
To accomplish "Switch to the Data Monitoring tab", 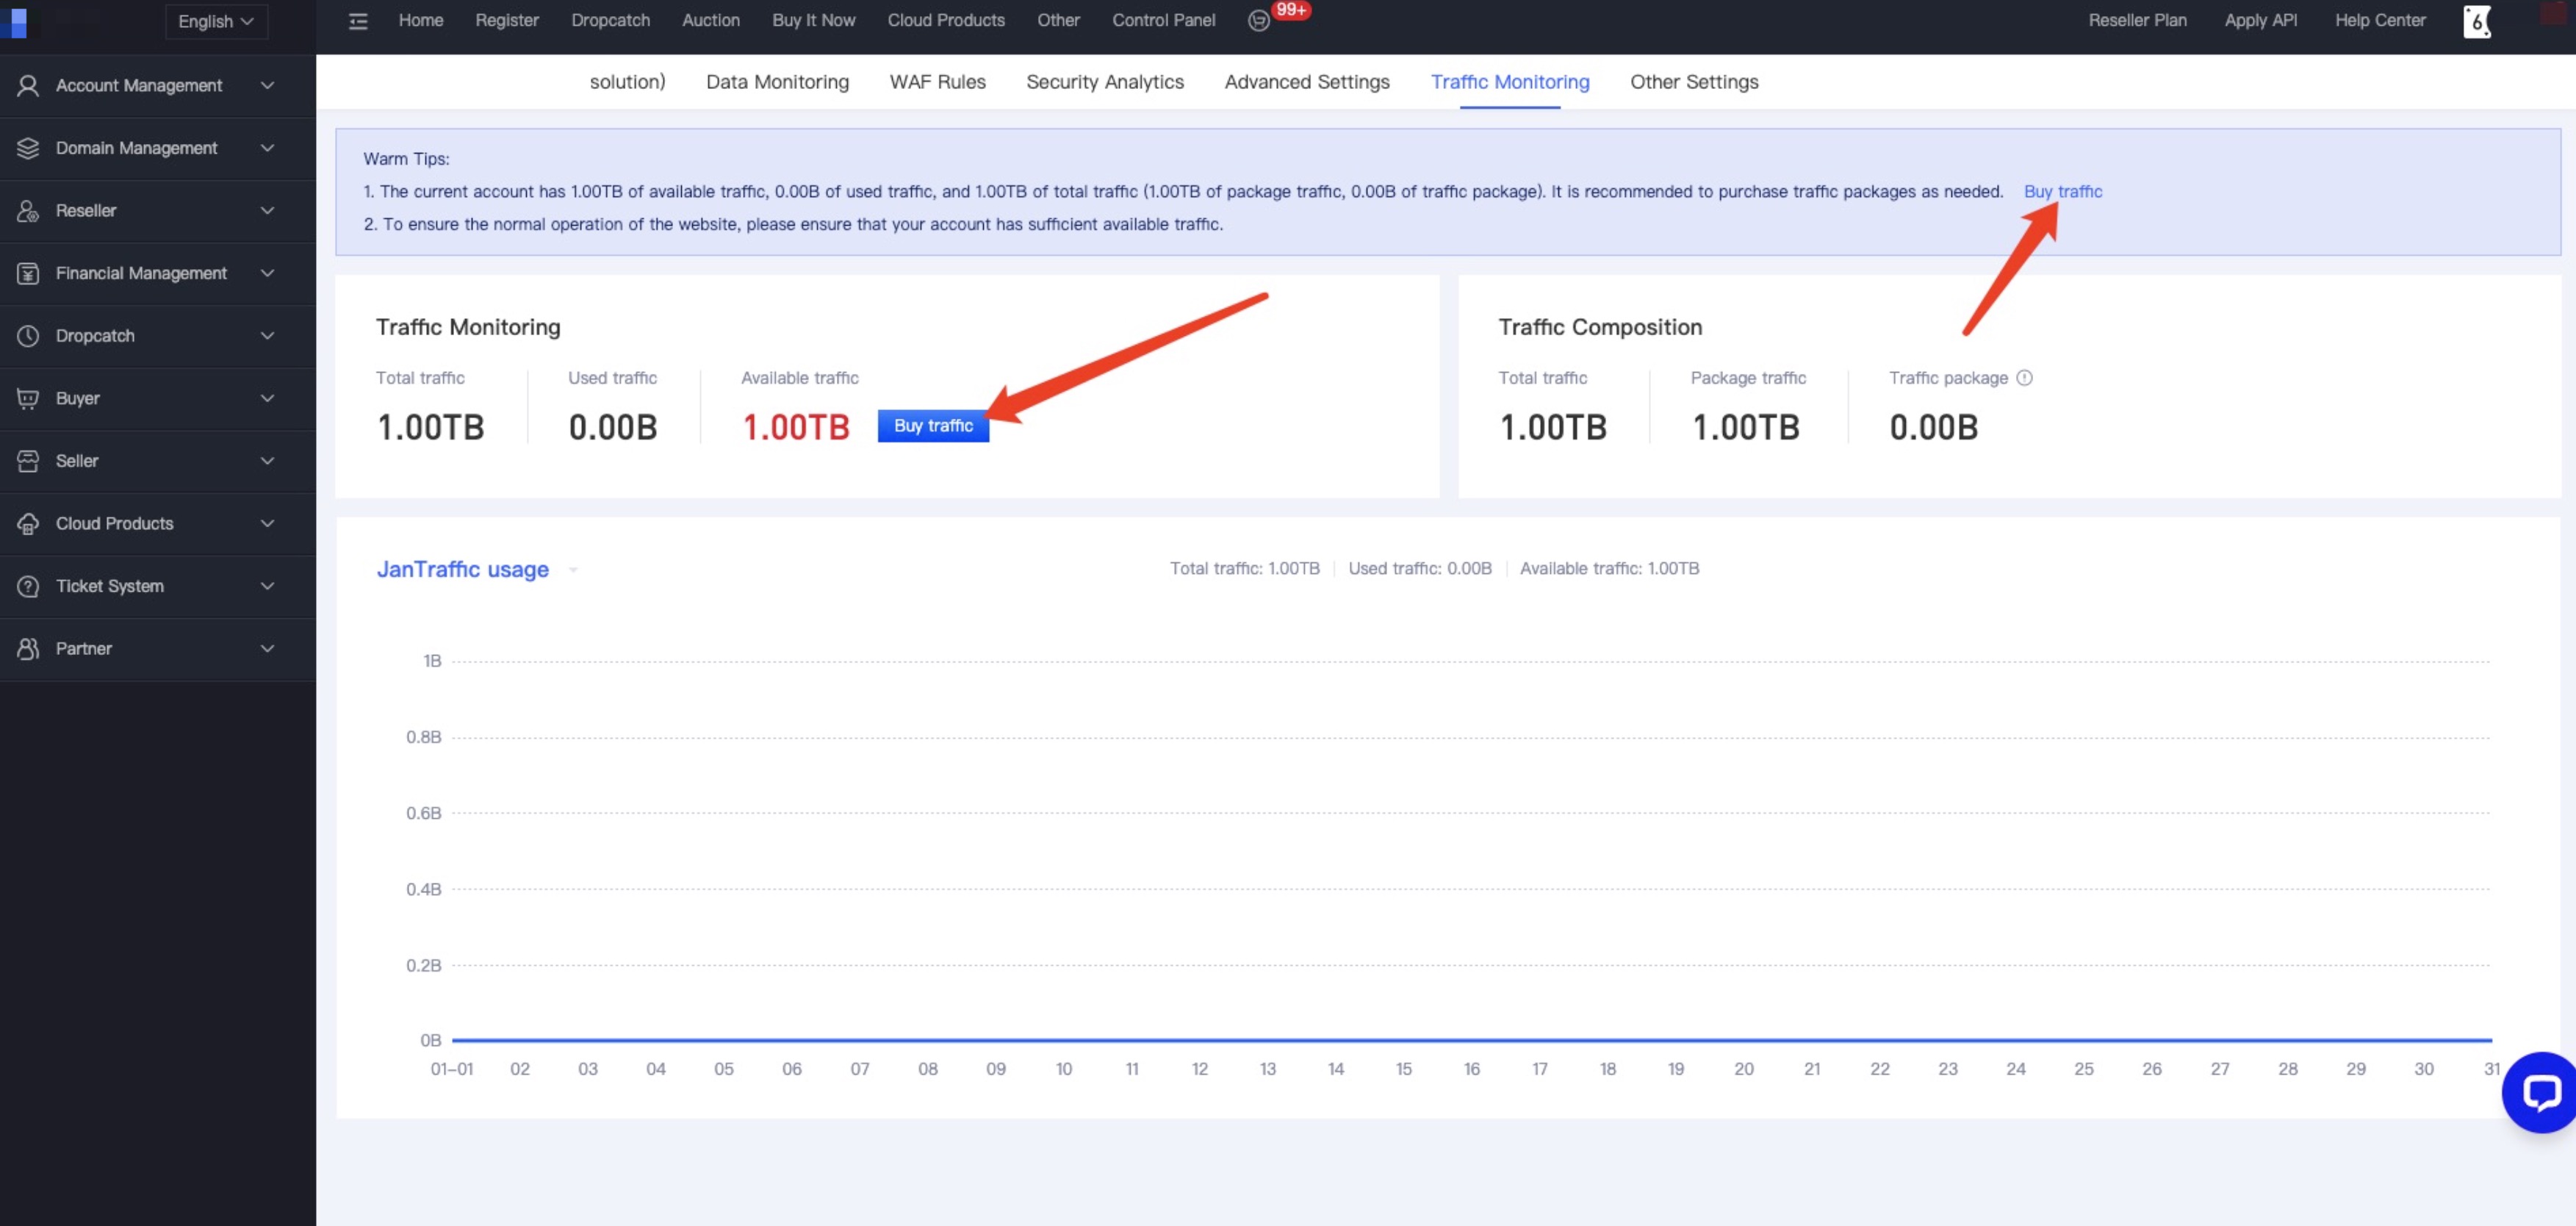I will 777,82.
